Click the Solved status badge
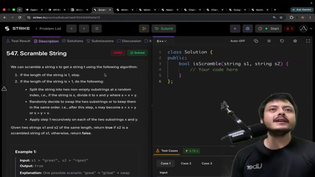 pyautogui.click(x=137, y=53)
